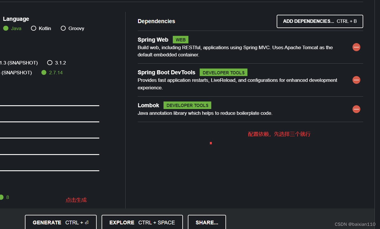Click the Spring Web description text
This screenshot has width=380, height=229.
235,51
